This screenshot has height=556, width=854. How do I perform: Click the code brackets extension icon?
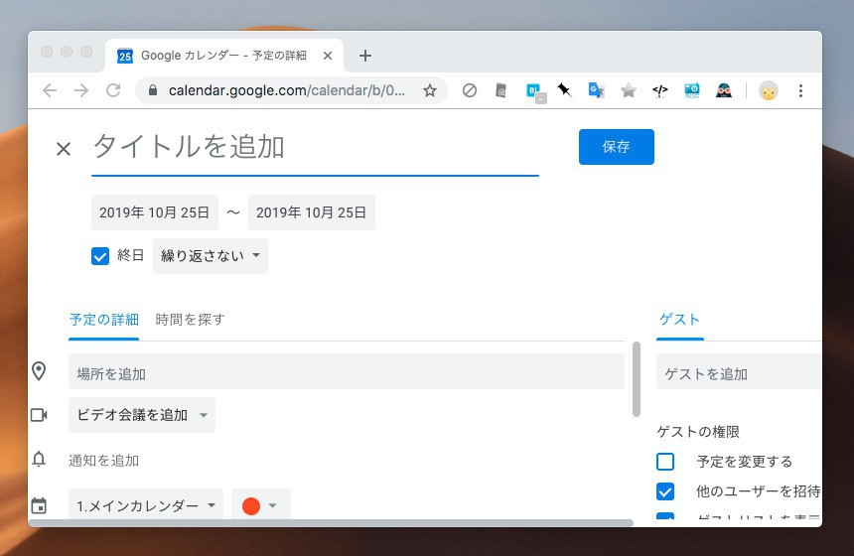coord(659,90)
